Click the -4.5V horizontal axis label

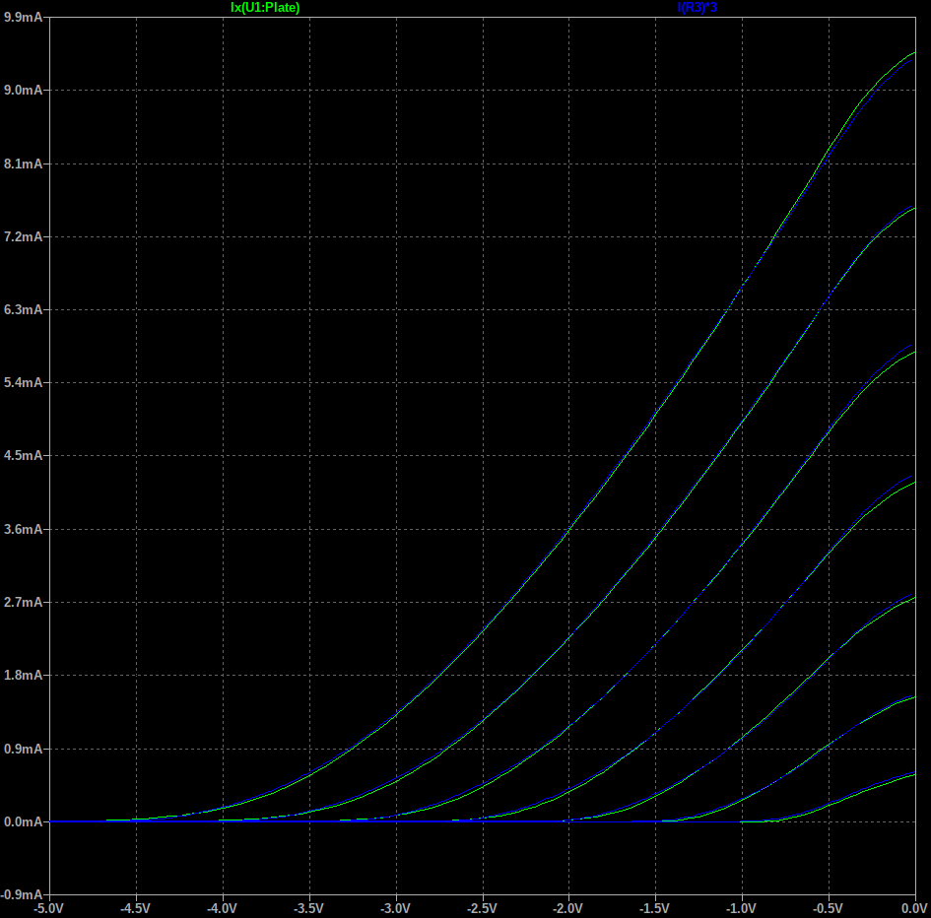pos(135,909)
